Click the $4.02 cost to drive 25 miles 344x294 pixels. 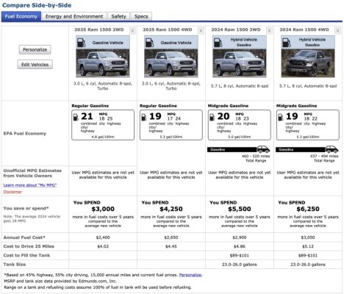pyautogui.click(x=103, y=246)
